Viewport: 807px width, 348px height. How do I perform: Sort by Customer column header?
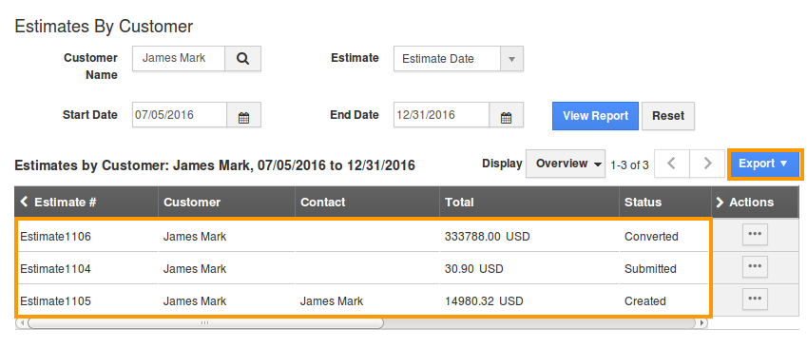click(192, 203)
